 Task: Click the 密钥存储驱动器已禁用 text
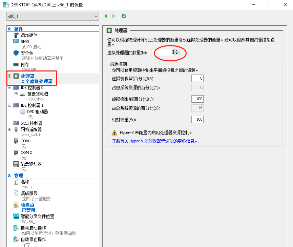(42, 58)
